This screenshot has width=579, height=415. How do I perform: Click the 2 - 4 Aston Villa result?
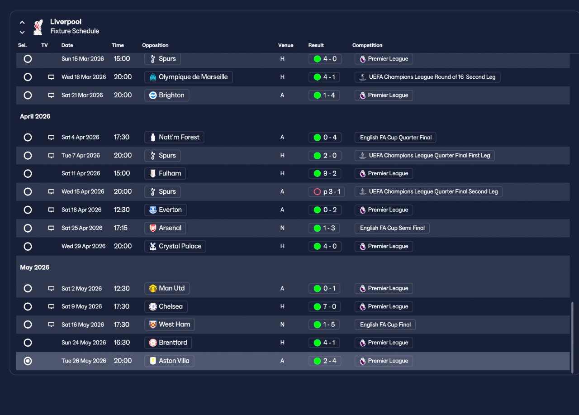pos(324,361)
